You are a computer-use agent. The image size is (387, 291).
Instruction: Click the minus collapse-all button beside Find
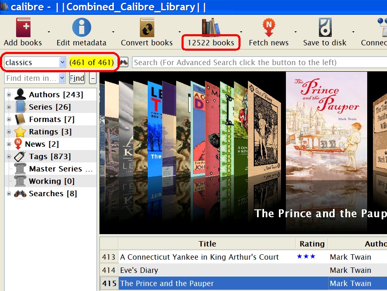click(93, 78)
